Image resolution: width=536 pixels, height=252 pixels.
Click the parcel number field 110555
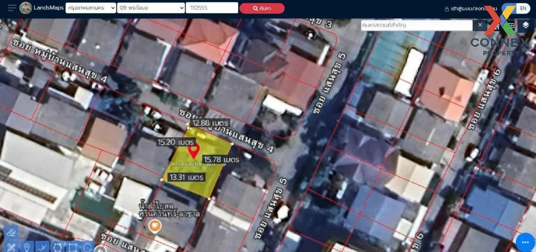tap(211, 8)
